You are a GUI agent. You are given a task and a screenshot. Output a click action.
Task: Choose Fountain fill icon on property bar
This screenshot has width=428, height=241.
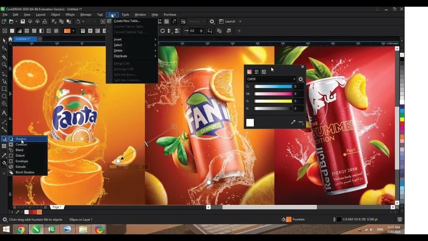[x=19, y=31]
